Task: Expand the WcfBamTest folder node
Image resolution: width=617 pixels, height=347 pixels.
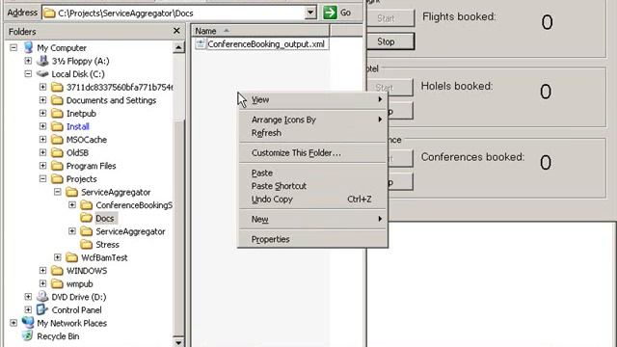Action: click(58, 257)
